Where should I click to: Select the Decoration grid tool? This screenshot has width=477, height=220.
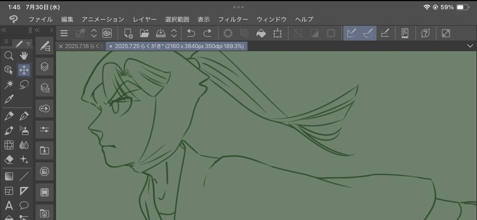9,145
